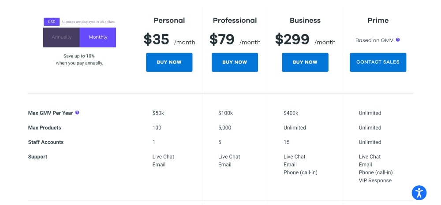Screen dimensions: 441x205
Task: Select the Professional plan heading
Action: [x=235, y=21]
